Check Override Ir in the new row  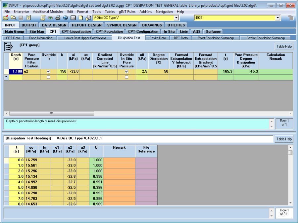[x=49, y=77]
